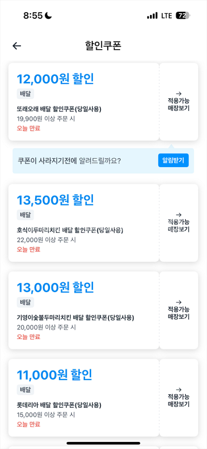This screenshot has height=449, width=207.
Task: Select the 13,500원 할인 coupon card
Action: (x=84, y=223)
